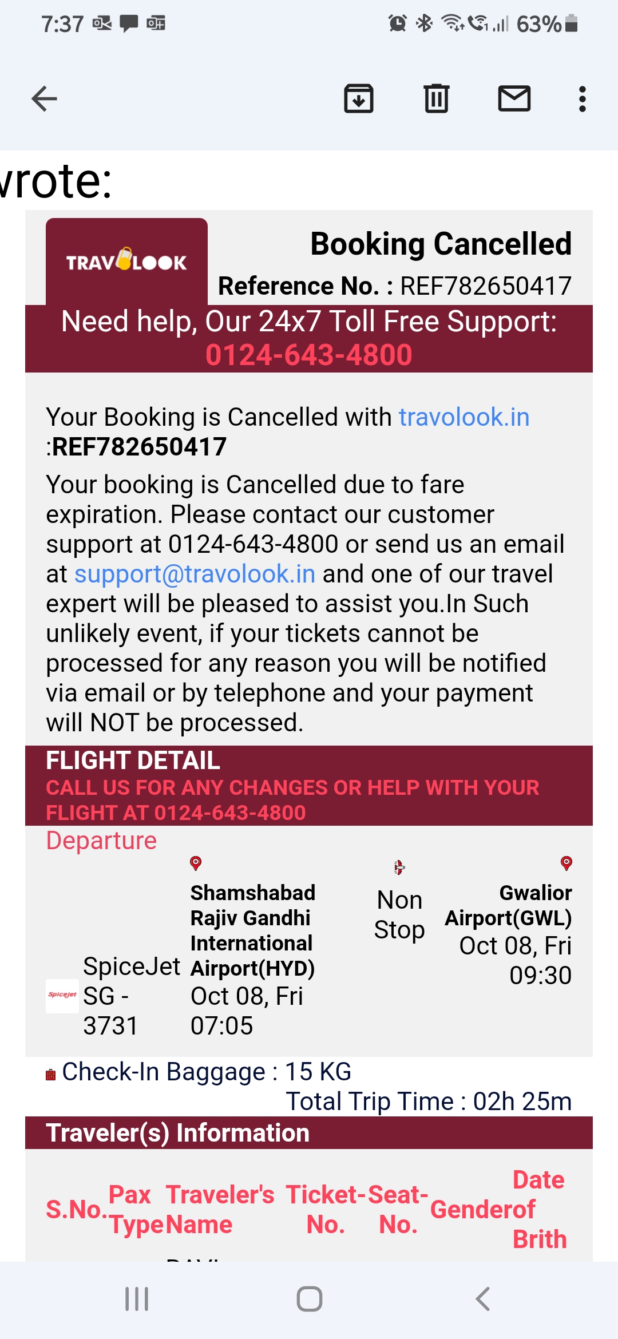Tap the check-in baggage luggage icon
The height and width of the screenshot is (1339, 618).
click(51, 1075)
